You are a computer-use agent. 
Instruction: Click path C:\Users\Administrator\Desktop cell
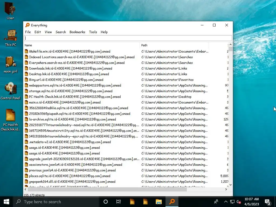coord(166,97)
